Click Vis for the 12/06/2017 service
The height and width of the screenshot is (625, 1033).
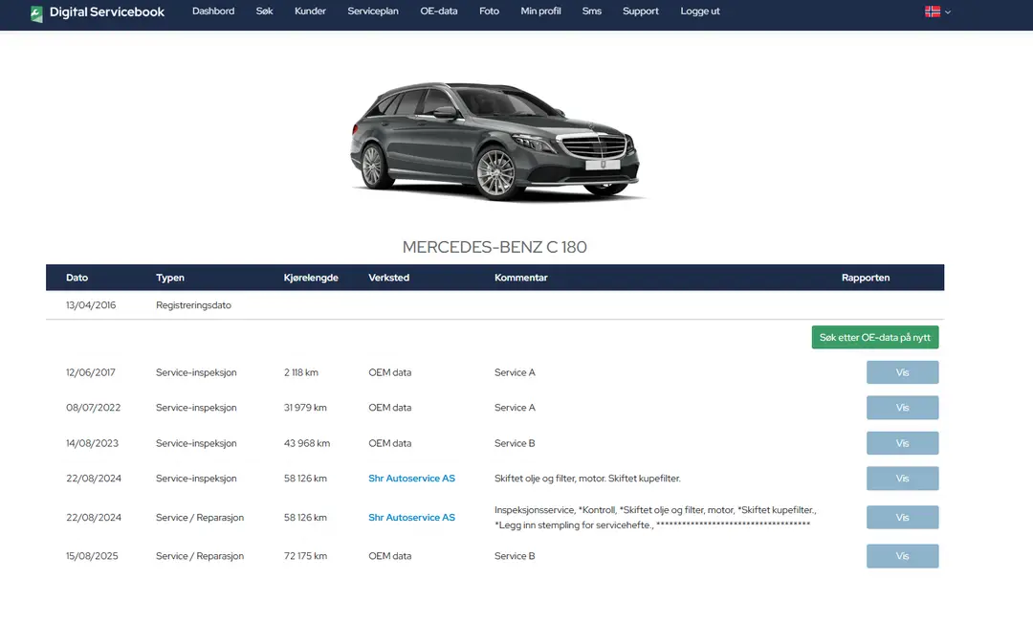[x=902, y=372]
